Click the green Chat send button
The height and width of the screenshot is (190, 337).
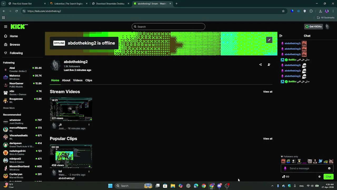[x=328, y=177]
